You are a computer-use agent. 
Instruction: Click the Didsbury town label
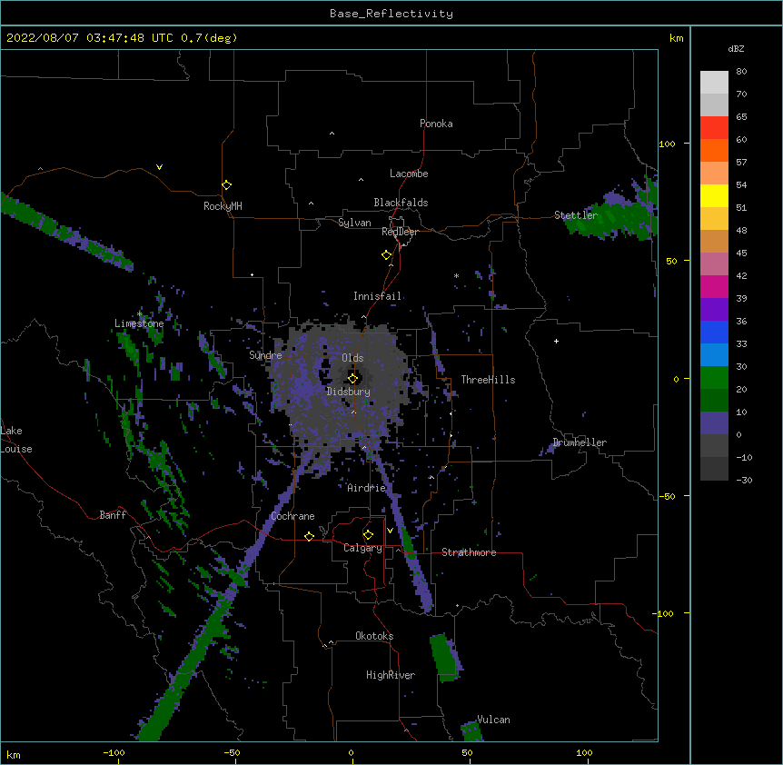pos(348,392)
